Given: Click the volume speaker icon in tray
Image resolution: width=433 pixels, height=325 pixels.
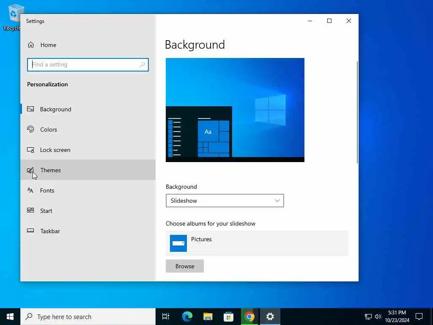Looking at the screenshot, I should click(x=378, y=317).
